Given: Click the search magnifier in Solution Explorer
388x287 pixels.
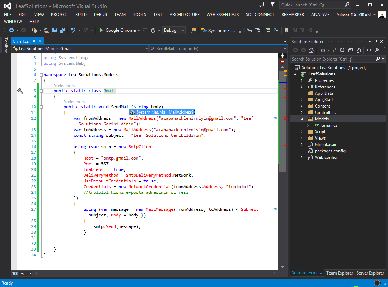Looking at the screenshot, I should pos(378,59).
